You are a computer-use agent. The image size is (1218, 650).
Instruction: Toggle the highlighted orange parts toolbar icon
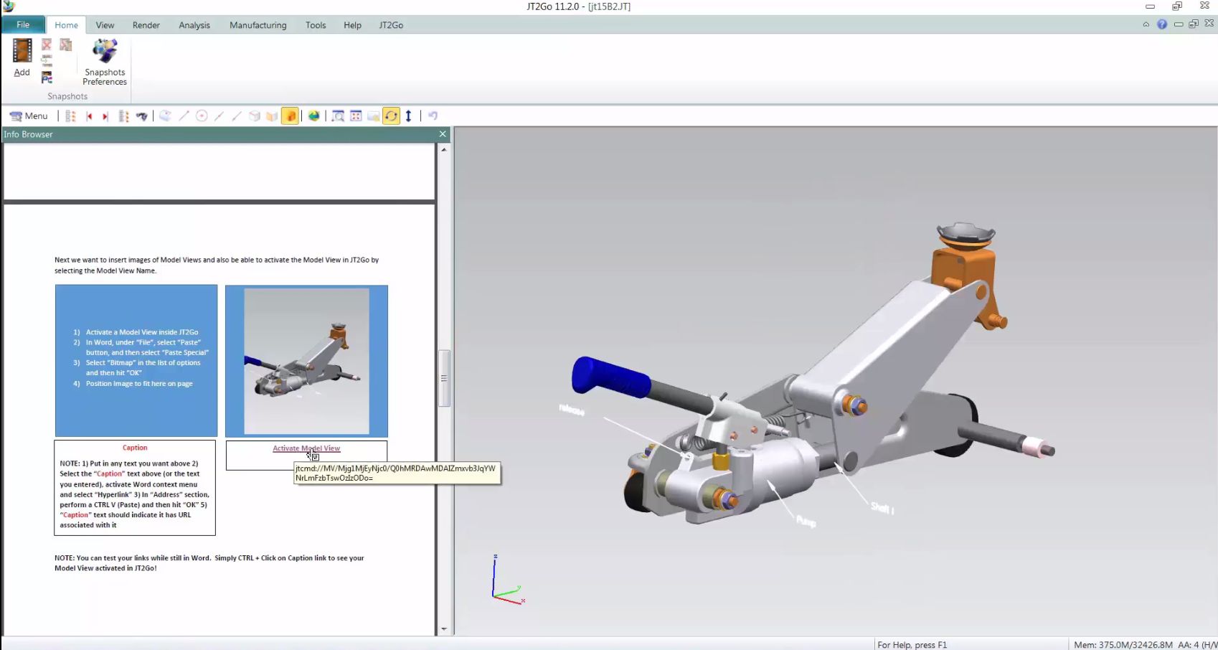click(x=290, y=116)
